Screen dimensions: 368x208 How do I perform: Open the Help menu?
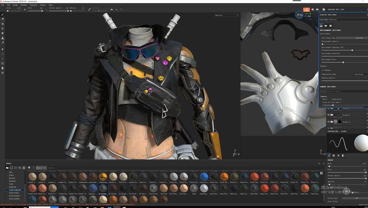coord(50,5)
